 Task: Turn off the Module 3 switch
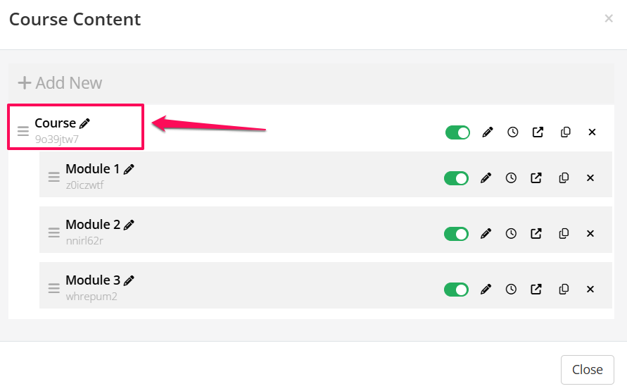[x=456, y=289]
